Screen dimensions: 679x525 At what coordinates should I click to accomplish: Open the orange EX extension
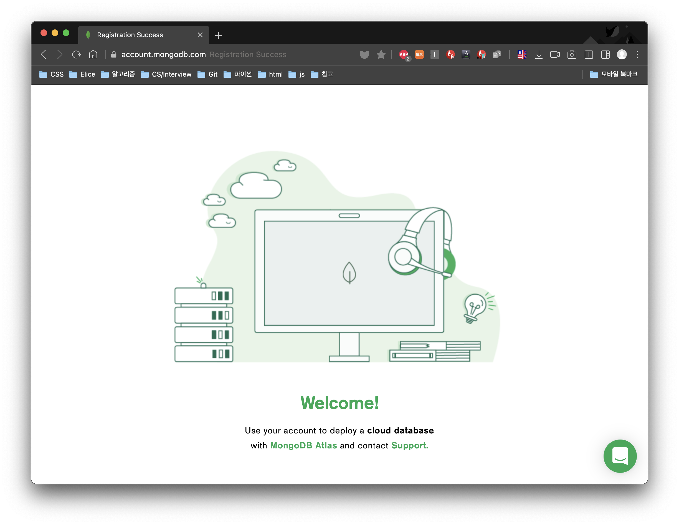(419, 54)
